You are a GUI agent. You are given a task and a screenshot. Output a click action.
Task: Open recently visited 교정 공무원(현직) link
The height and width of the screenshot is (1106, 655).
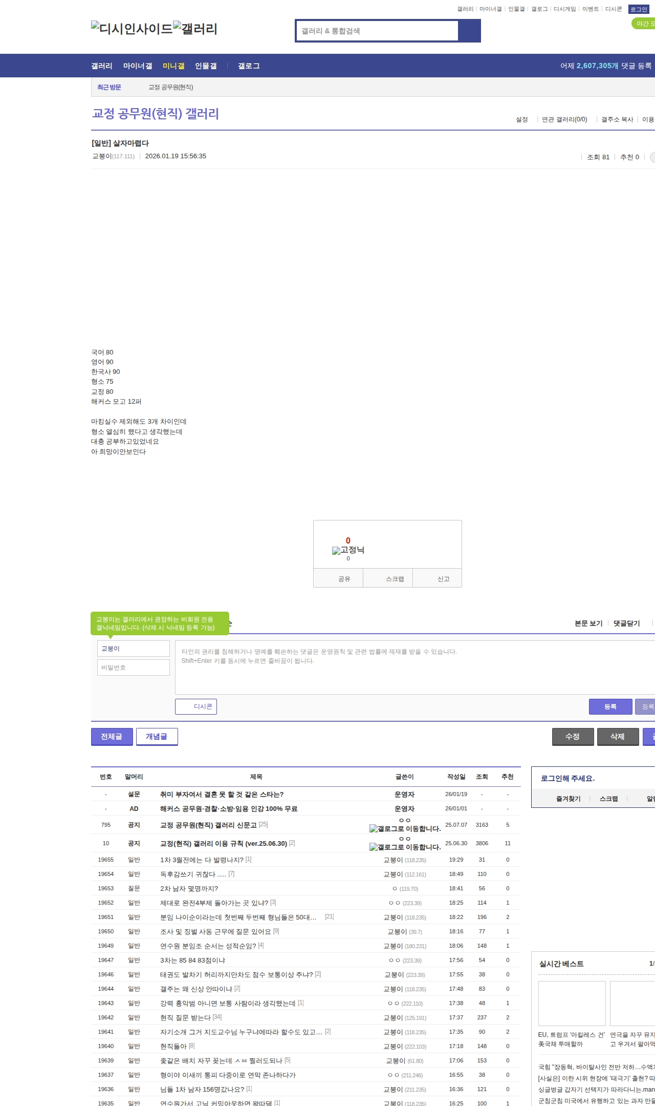pos(171,87)
